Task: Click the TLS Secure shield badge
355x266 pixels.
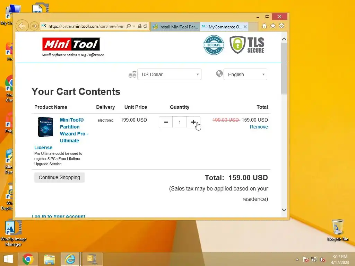Action: pos(247,45)
